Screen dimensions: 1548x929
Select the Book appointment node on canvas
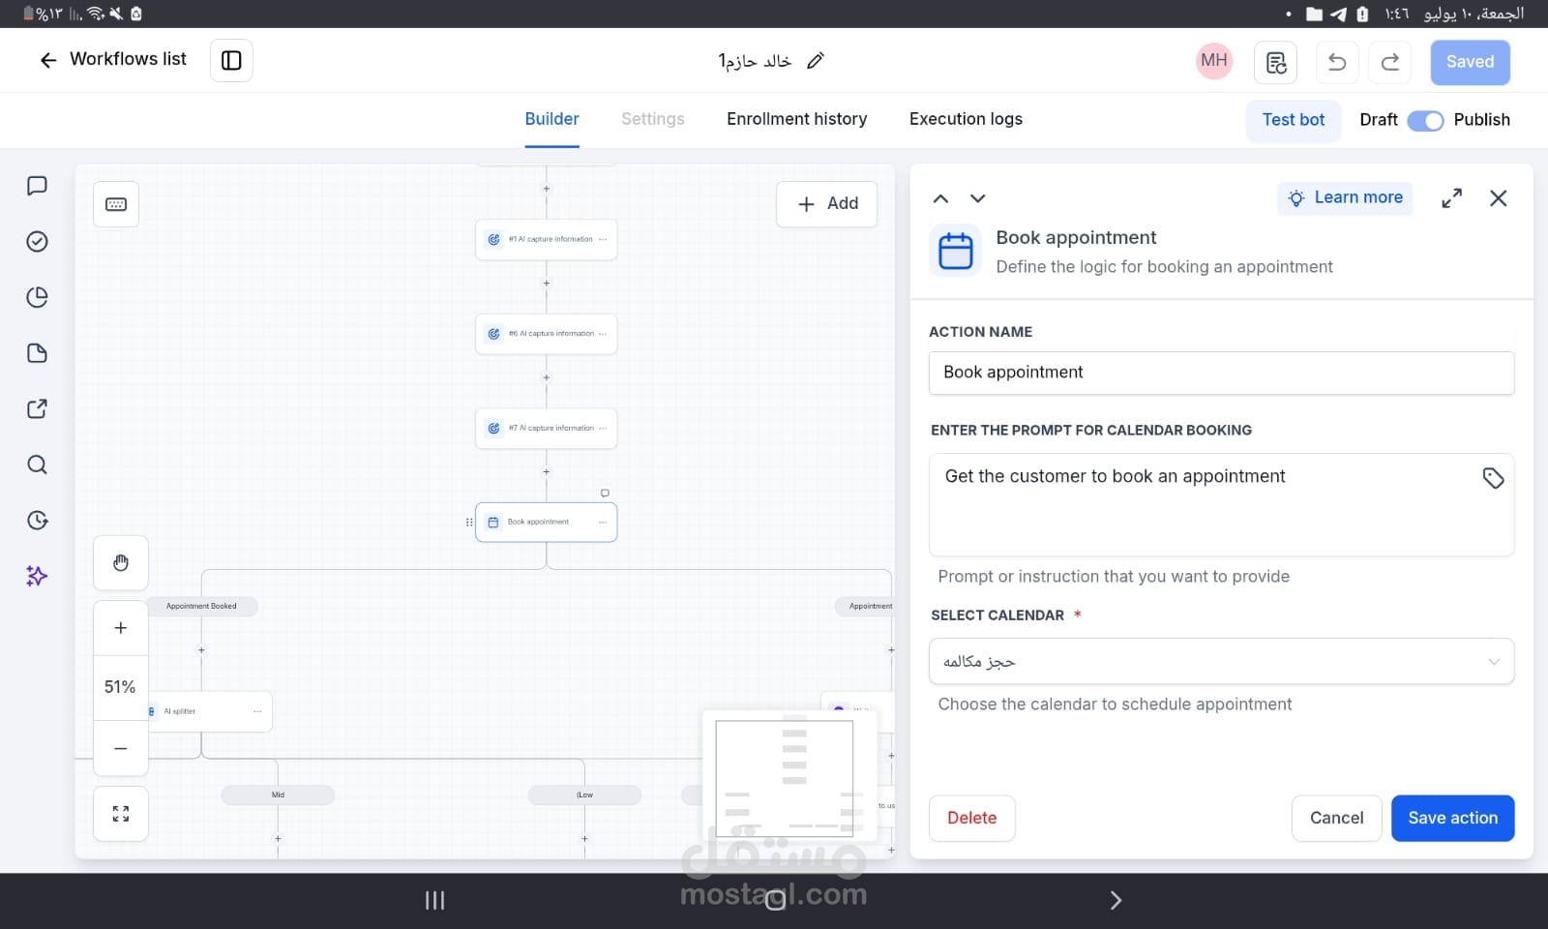[546, 523]
